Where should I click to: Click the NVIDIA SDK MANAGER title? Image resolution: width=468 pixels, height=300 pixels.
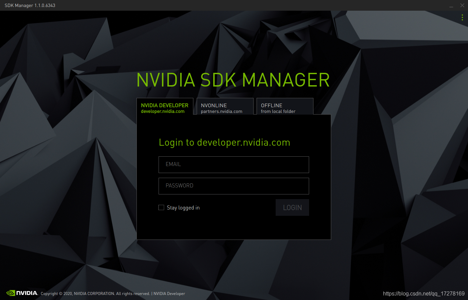(233, 80)
